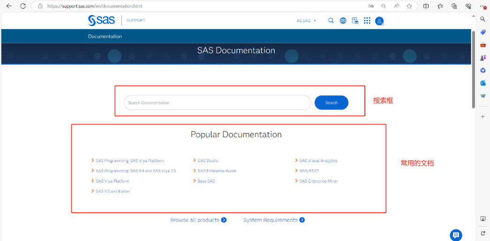Open Edge split screen icon

click(x=426, y=6)
